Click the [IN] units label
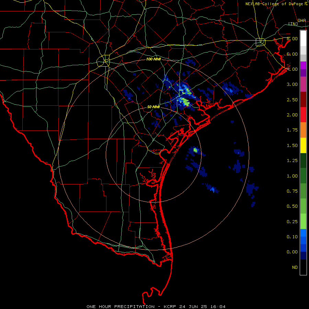The width and height of the screenshot is (309, 309). [293, 24]
